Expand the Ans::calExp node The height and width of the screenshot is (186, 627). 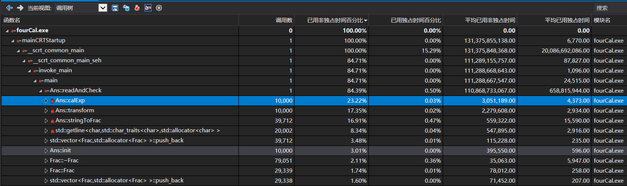click(46, 101)
